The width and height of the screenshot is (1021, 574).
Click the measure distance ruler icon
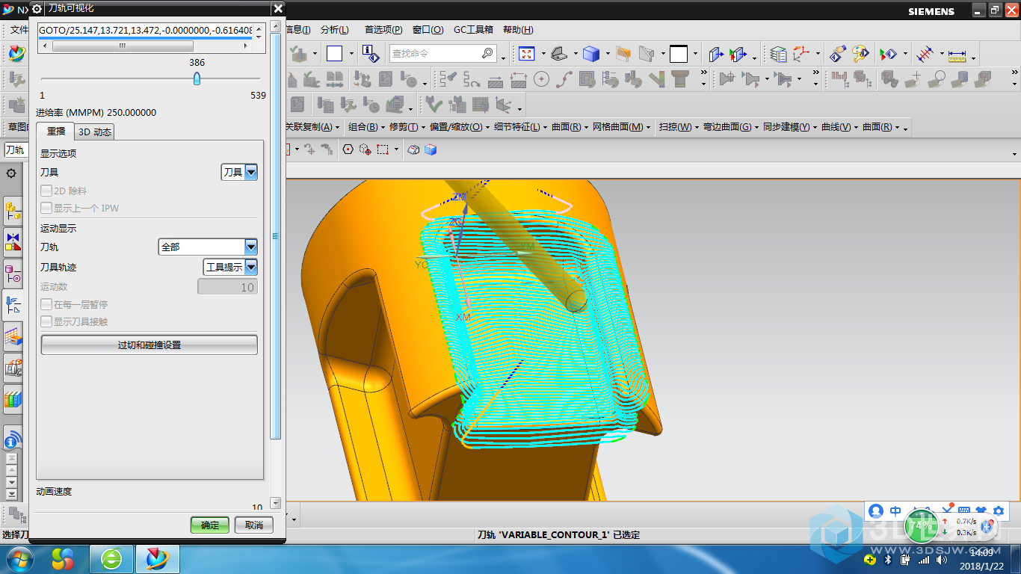(957, 54)
